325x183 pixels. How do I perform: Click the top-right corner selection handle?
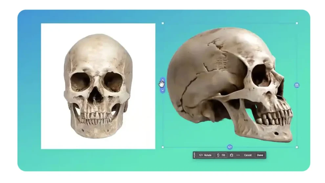click(297, 23)
